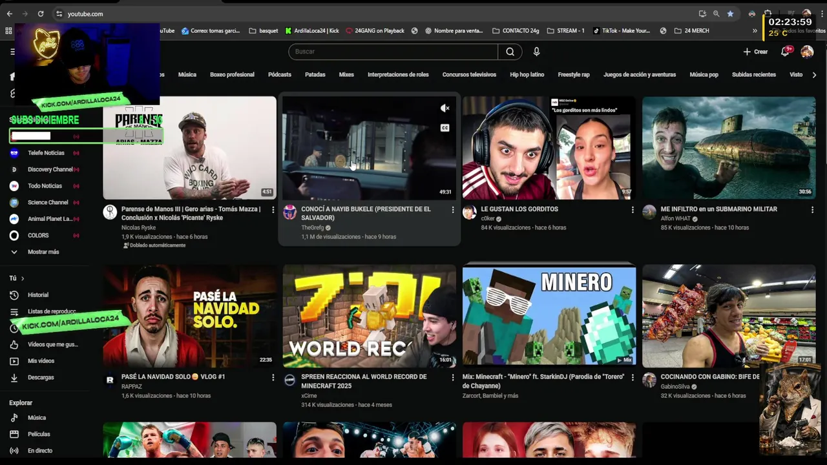Open the ArdillaLoca24 Kick bookmark

coord(311,30)
